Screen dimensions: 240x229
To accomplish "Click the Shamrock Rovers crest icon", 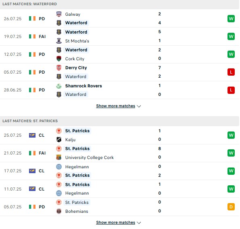I will (x=59, y=86).
